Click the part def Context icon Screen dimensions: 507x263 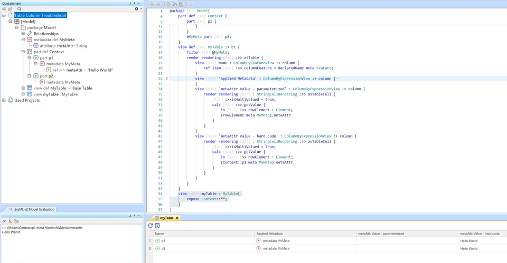pos(30,52)
